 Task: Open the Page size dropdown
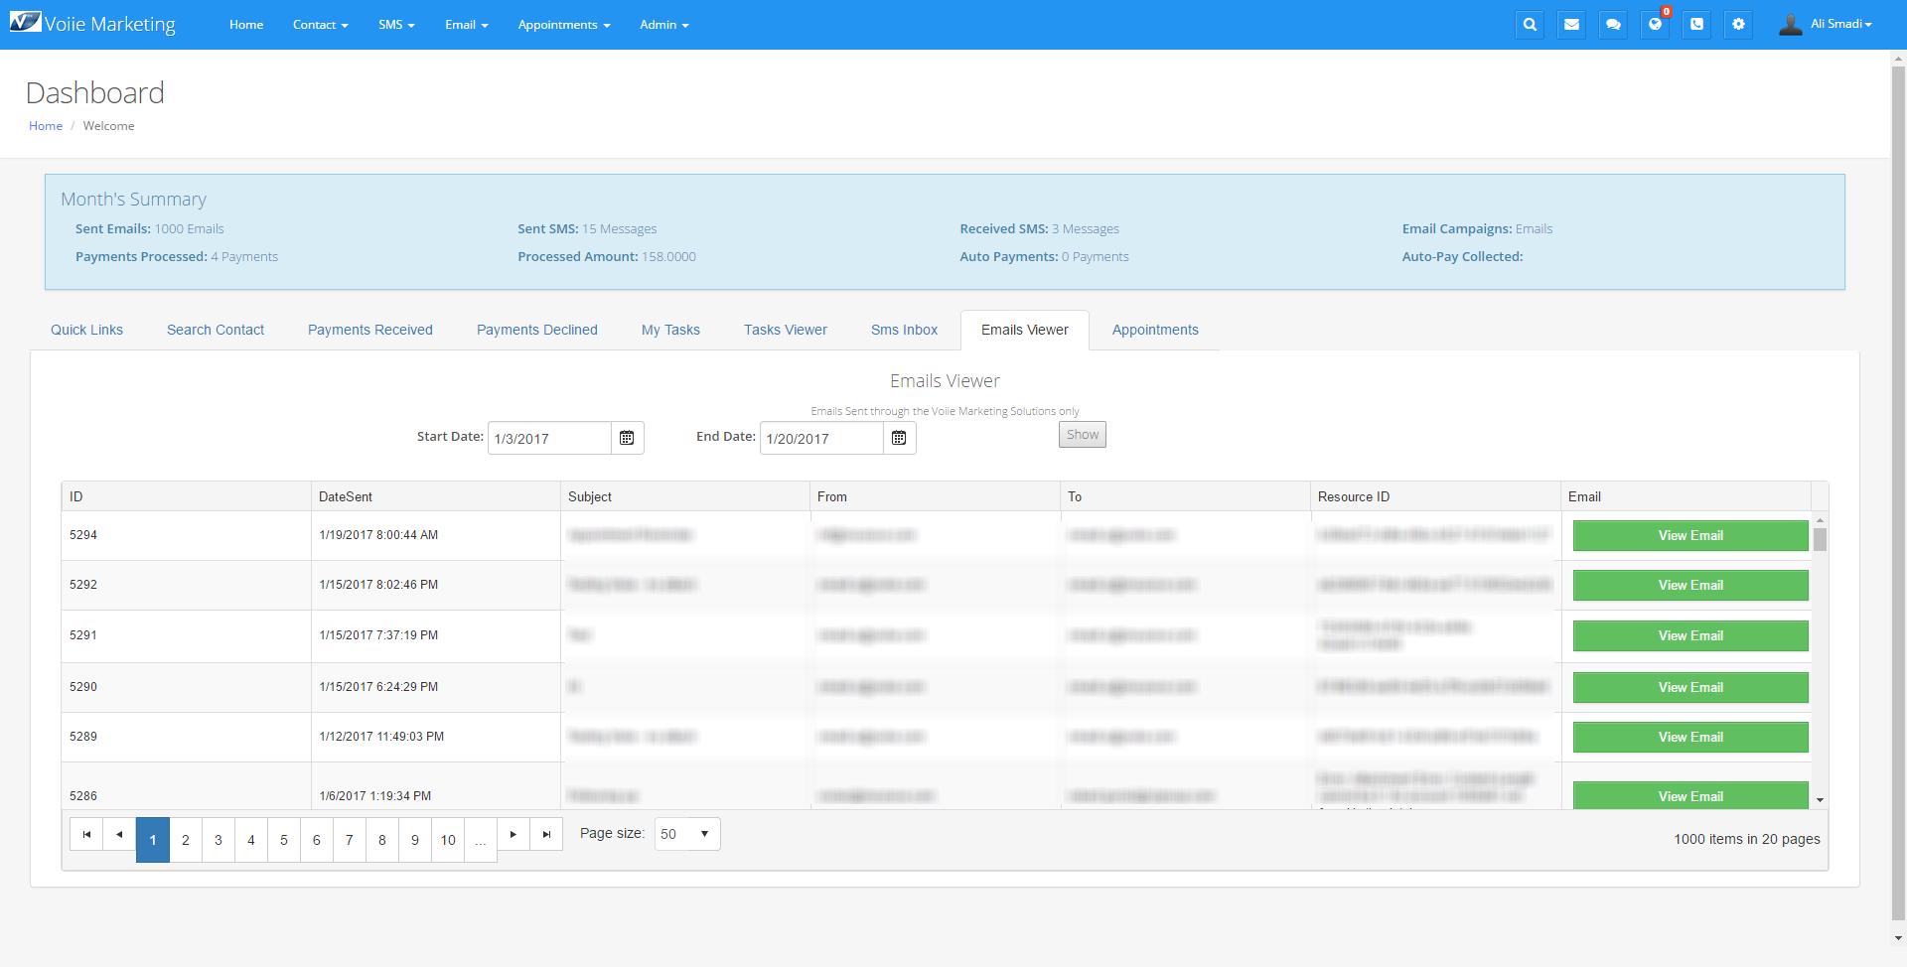687,834
